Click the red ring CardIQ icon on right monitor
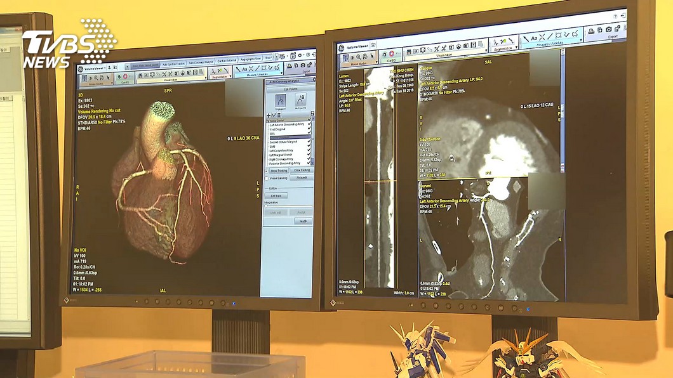This screenshot has height=378, width=673. click(392, 53)
